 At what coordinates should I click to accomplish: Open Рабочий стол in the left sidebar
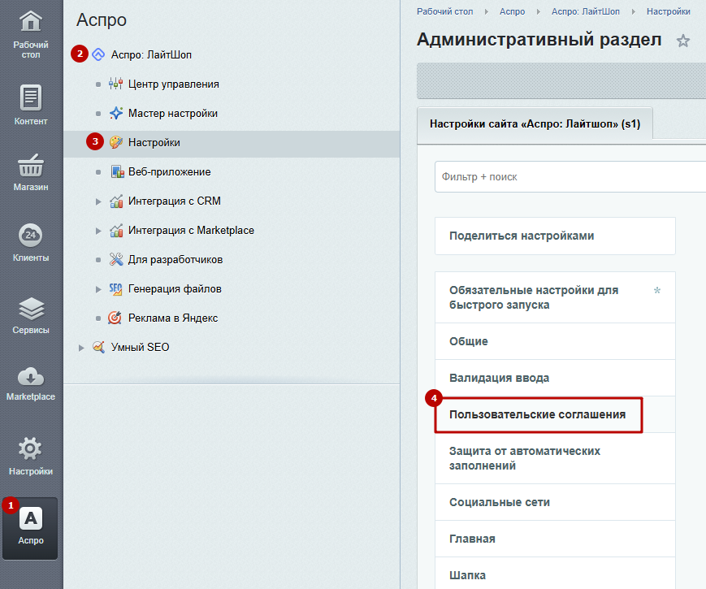pyautogui.click(x=31, y=35)
